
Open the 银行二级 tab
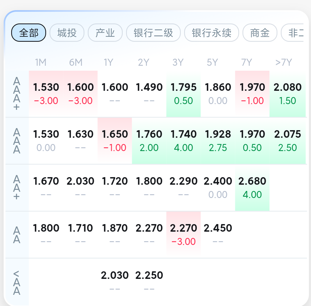pos(153,33)
